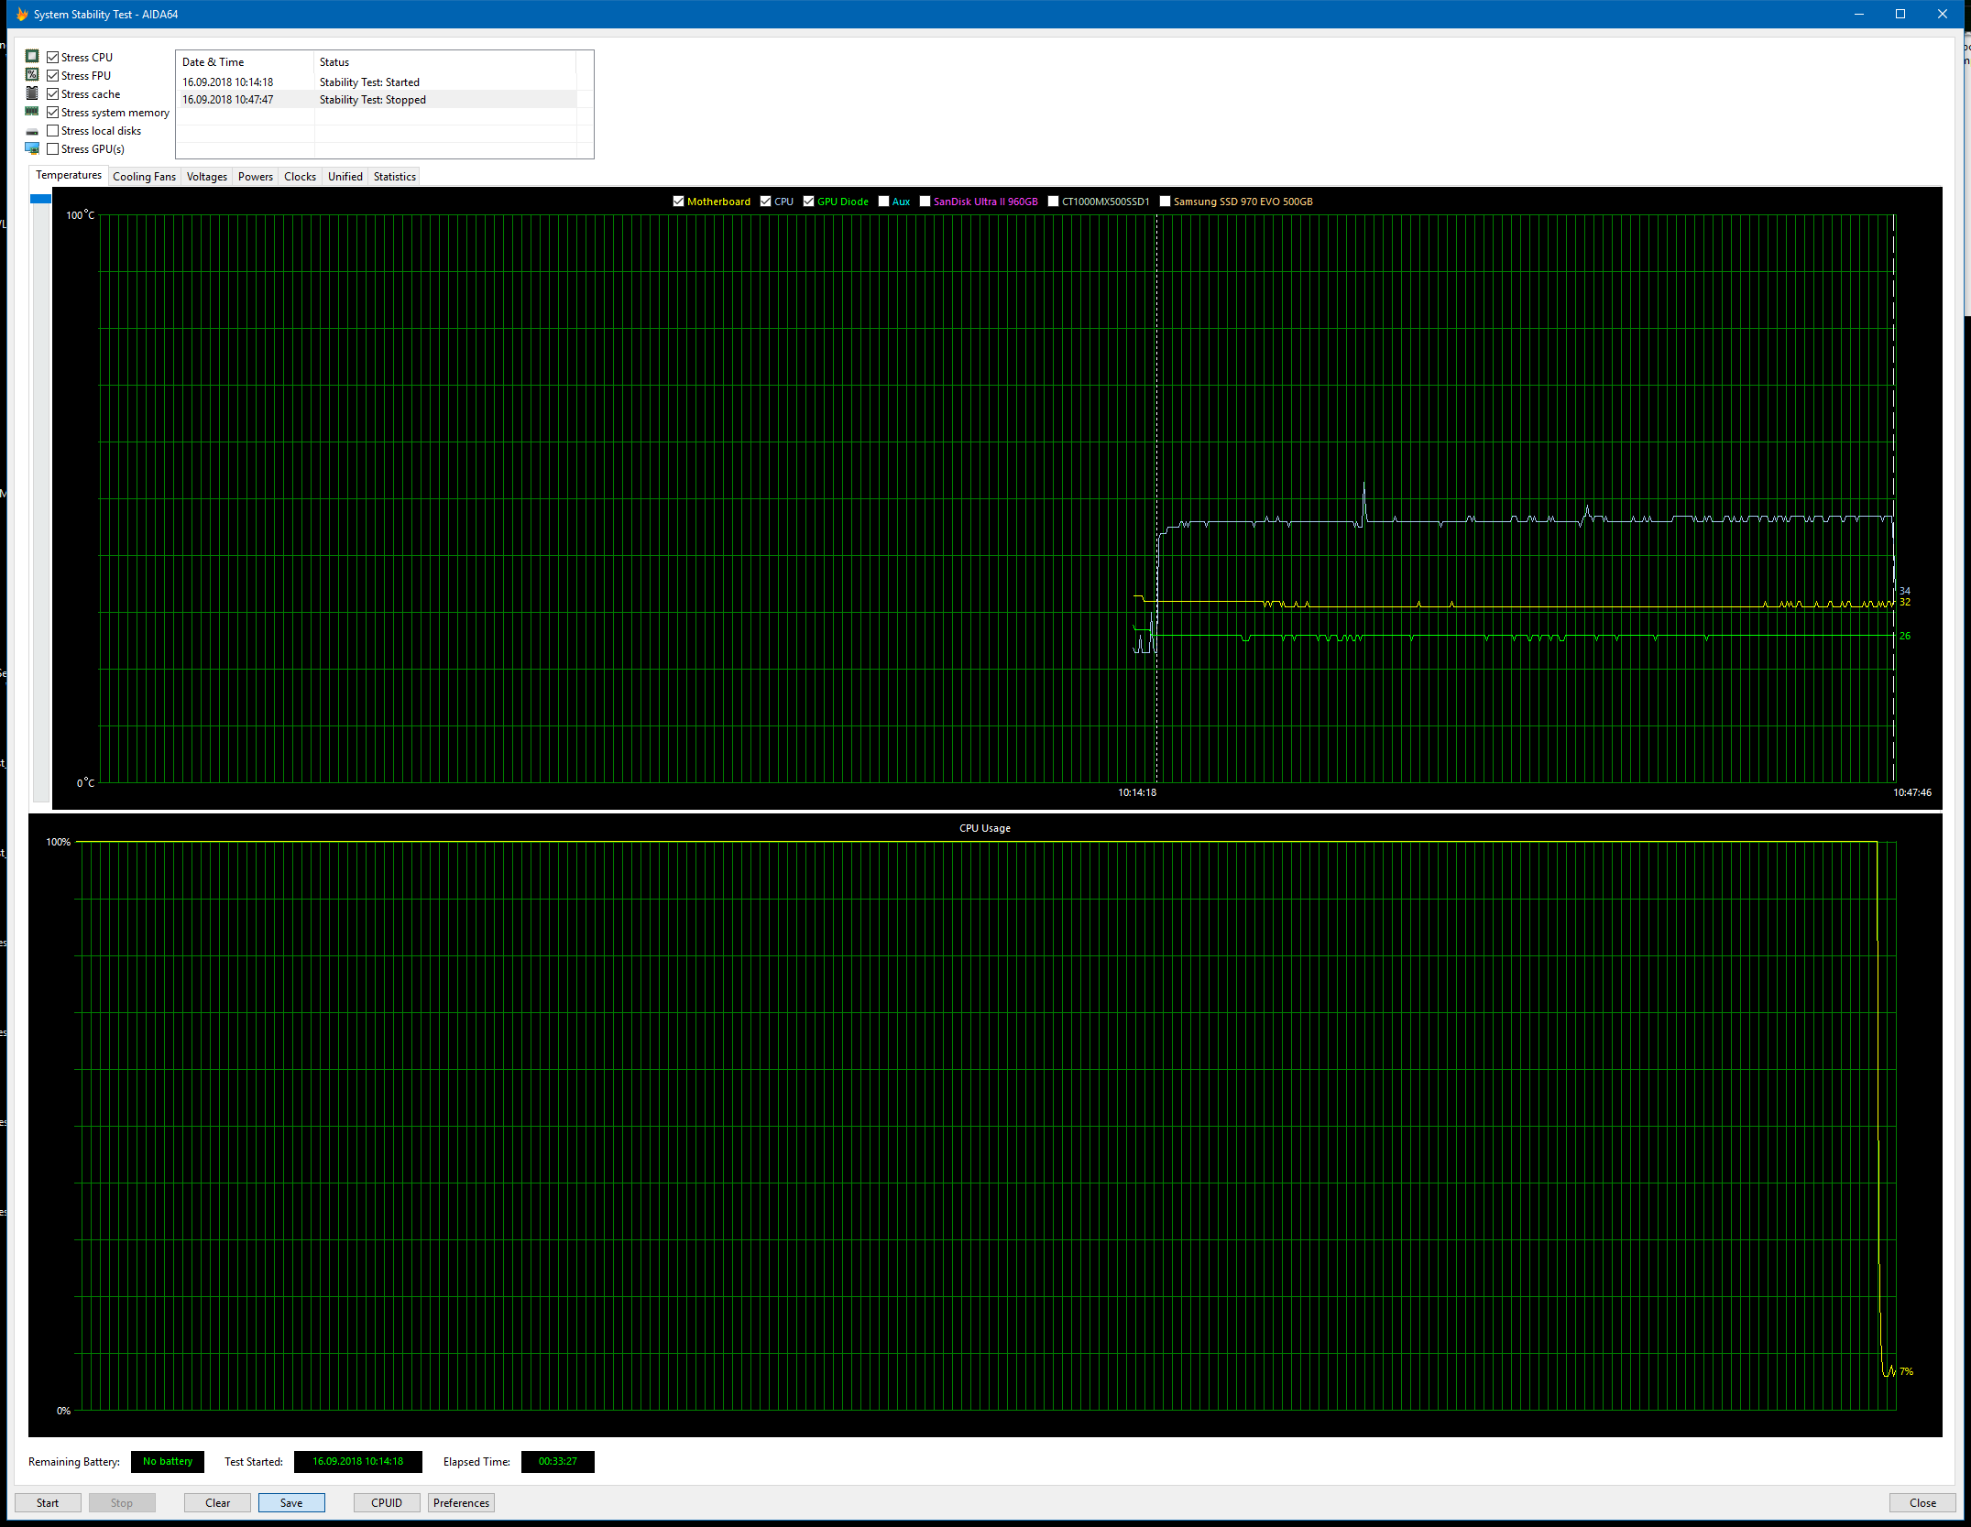The image size is (1971, 1527).
Task: Click the cache chip icon
Action: click(32, 93)
